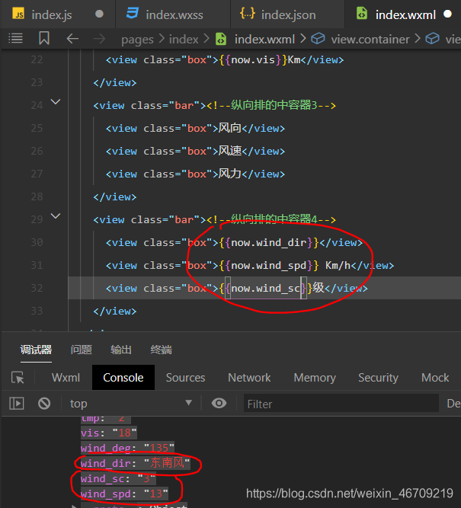461x508 pixels.
Task: Open the 终端 panel tab
Action: (161, 350)
